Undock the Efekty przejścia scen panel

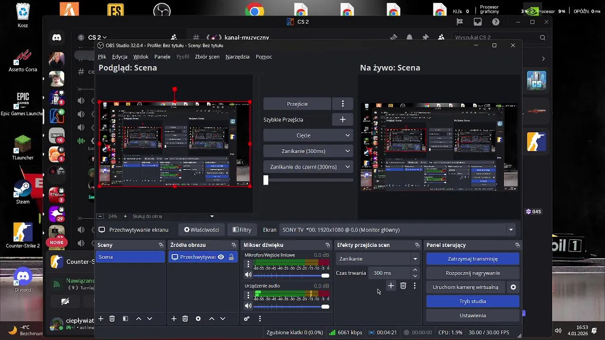click(417, 245)
